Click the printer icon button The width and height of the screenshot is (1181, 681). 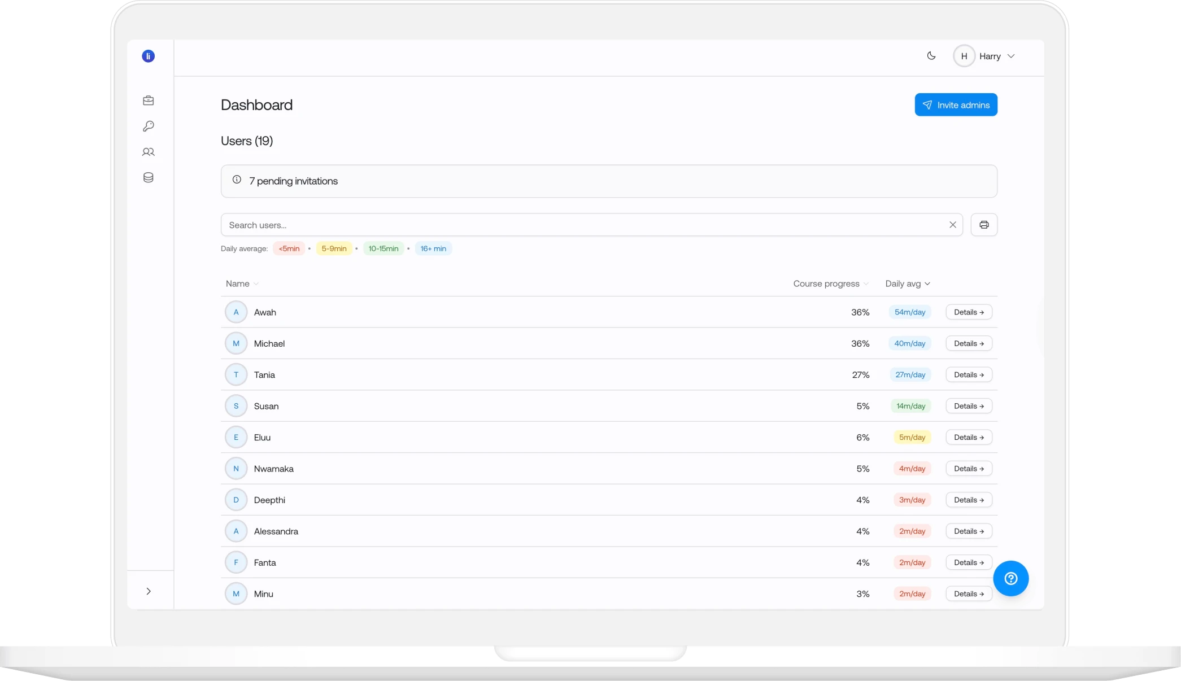[x=983, y=225]
